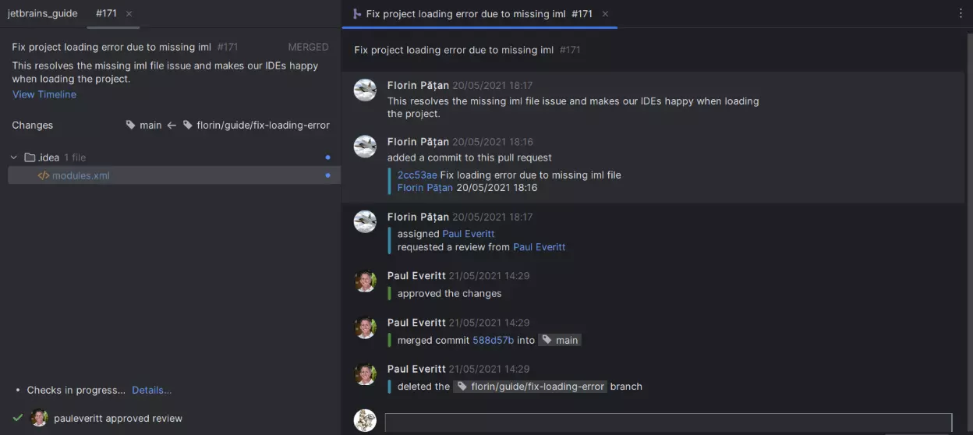Select the #171 tab in left panel

point(106,14)
